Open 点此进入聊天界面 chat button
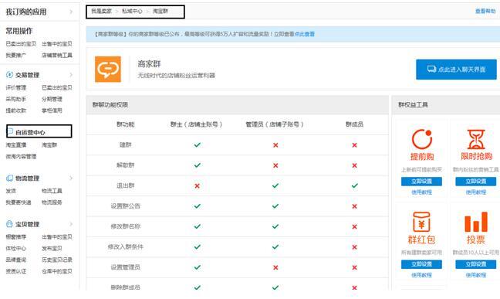Image resolution: width=500 pixels, height=299 pixels. (x=456, y=70)
